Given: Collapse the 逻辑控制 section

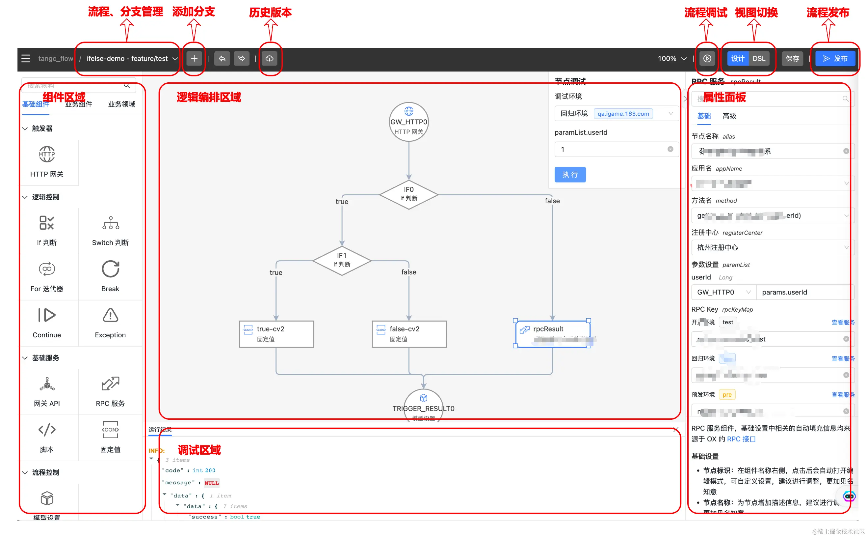Looking at the screenshot, I should (25, 197).
